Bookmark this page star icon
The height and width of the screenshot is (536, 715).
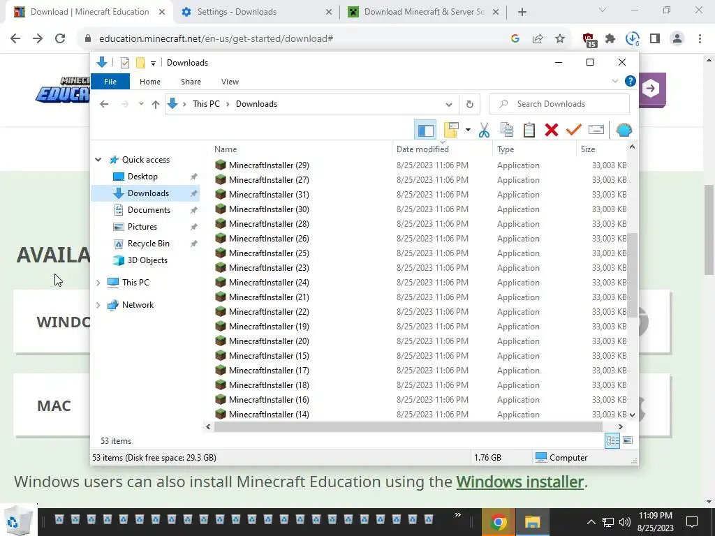pyautogui.click(x=560, y=39)
